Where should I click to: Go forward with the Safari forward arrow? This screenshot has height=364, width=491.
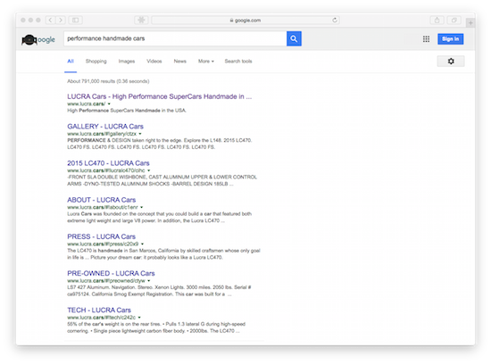point(61,20)
